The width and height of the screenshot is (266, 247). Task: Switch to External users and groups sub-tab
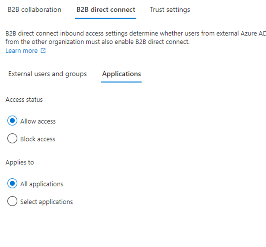tap(47, 74)
